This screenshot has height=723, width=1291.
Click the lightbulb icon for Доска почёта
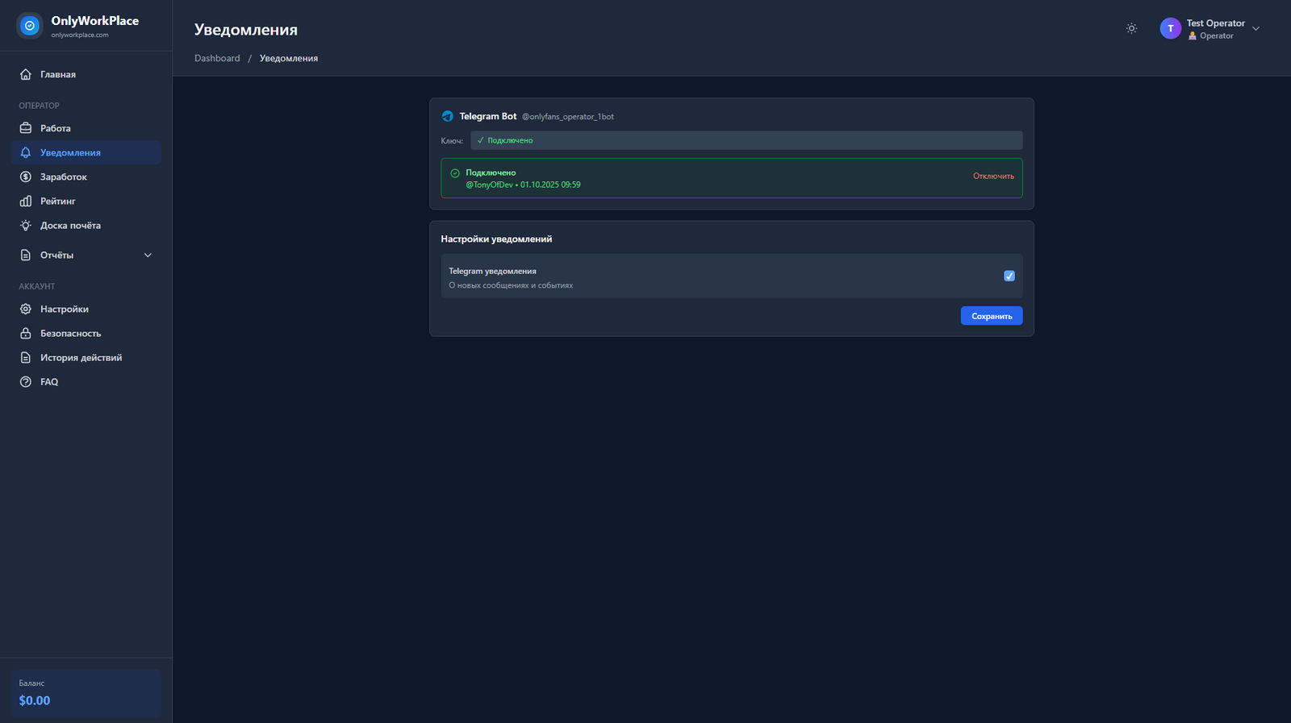[x=26, y=226]
